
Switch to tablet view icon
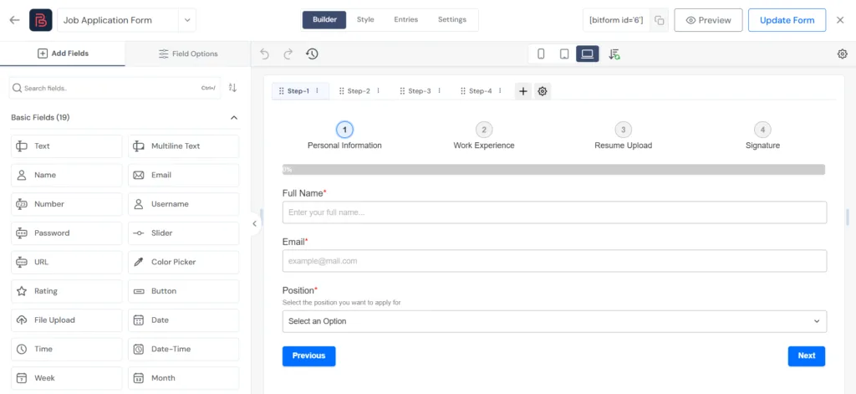(x=564, y=54)
